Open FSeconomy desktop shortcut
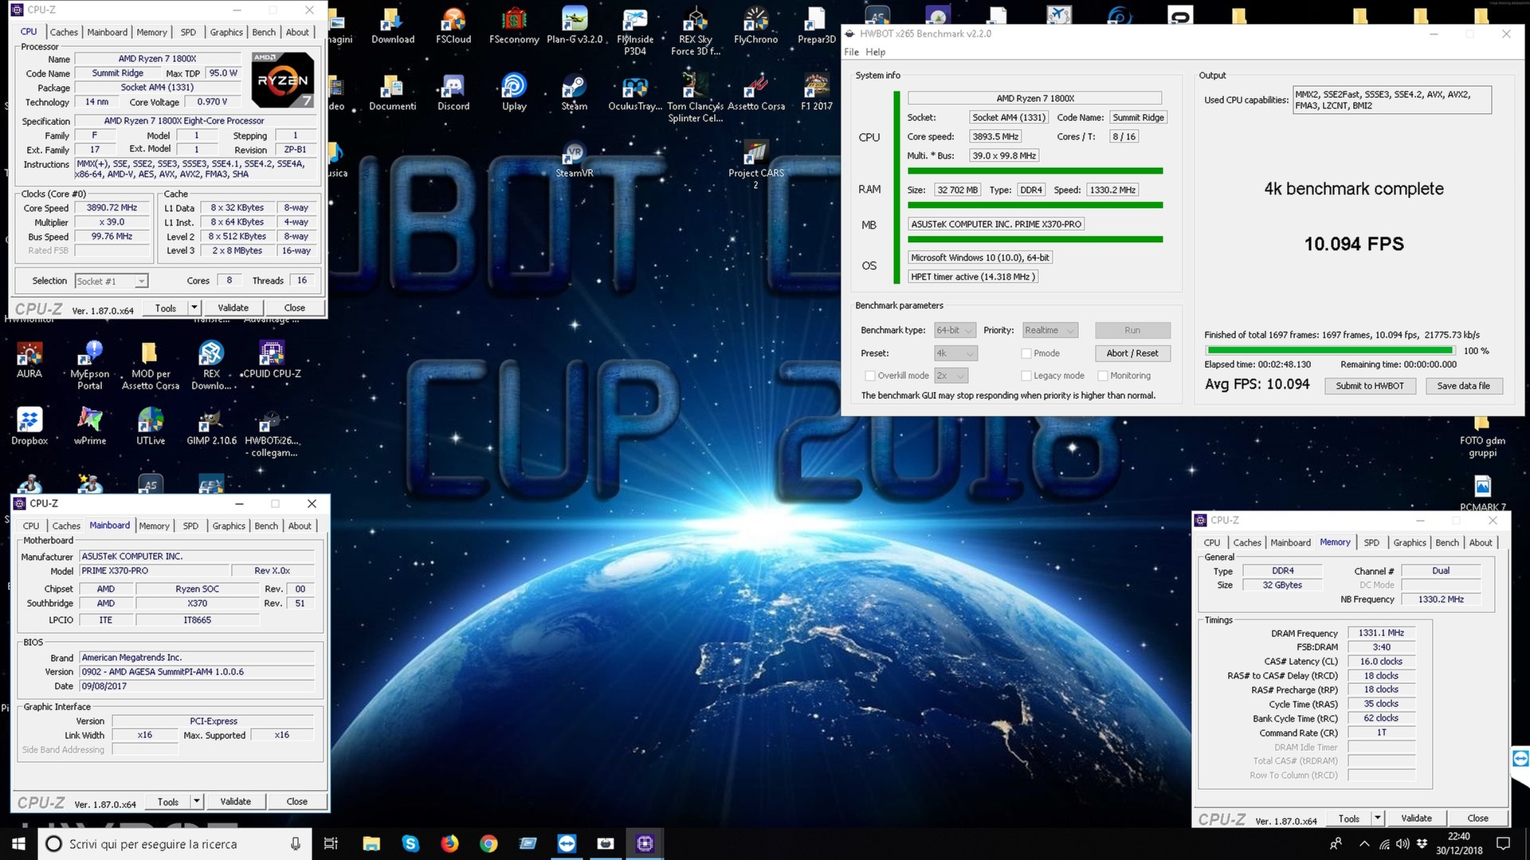 514,25
